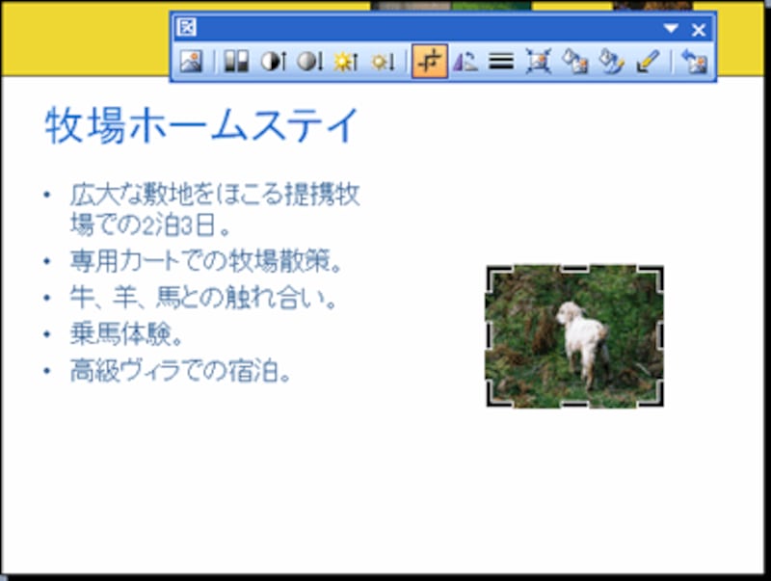Choose the Set Transparent Color tool
Viewport: 771px width, 581px height.
pos(648,61)
